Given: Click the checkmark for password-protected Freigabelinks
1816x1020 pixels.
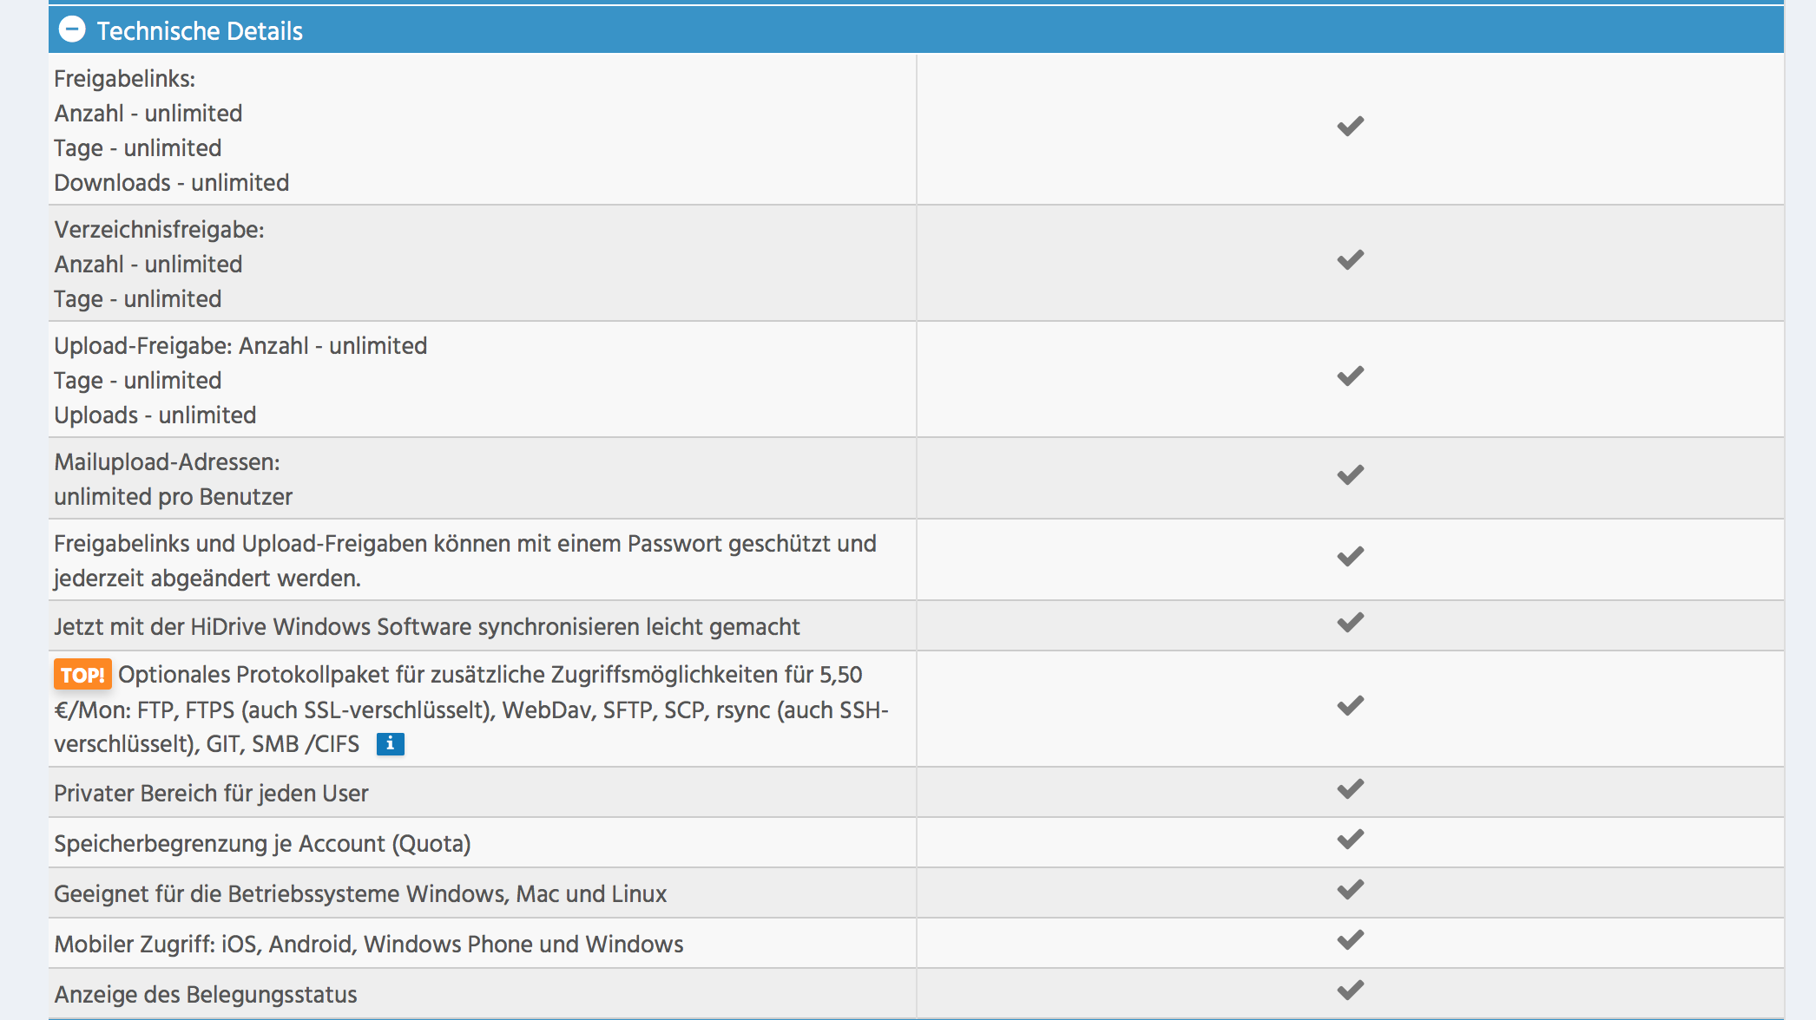Looking at the screenshot, I should click(x=1350, y=557).
